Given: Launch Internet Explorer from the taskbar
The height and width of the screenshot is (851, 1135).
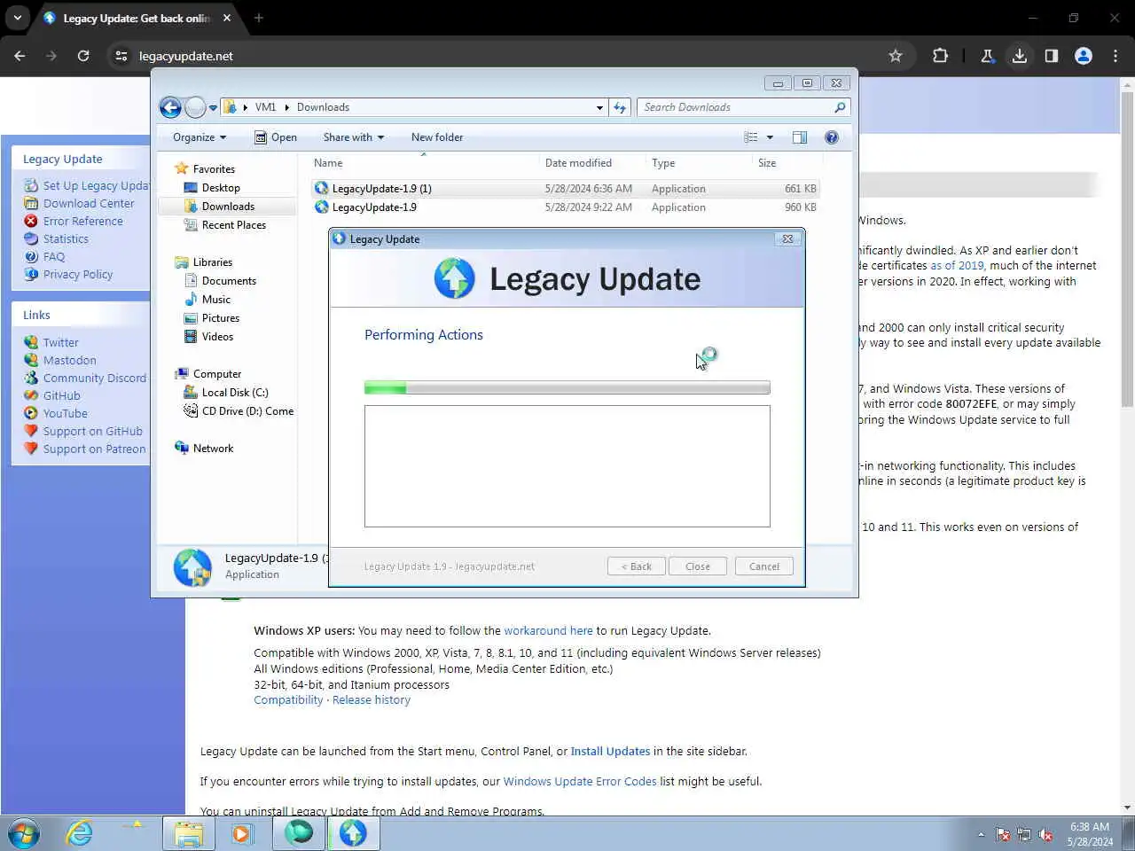Looking at the screenshot, I should (80, 833).
